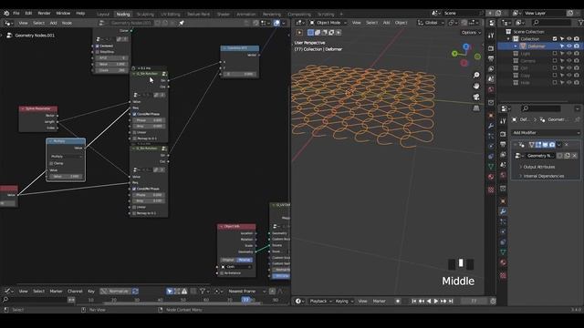Click the Normalize button in graph editor
Viewport: 584px width, 328px height.
coord(116,292)
